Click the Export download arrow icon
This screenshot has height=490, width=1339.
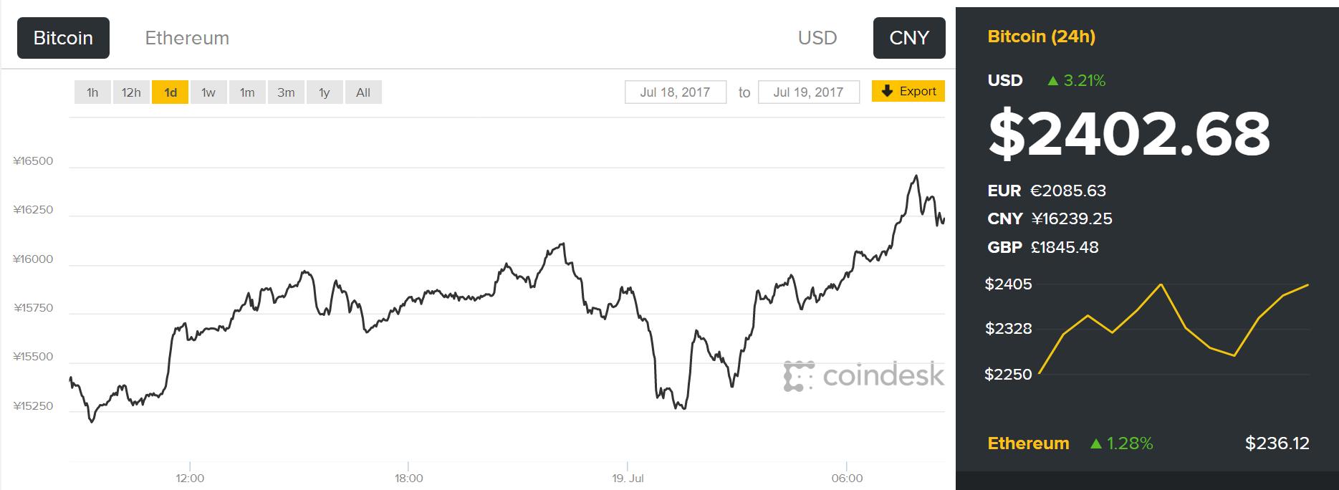point(887,91)
